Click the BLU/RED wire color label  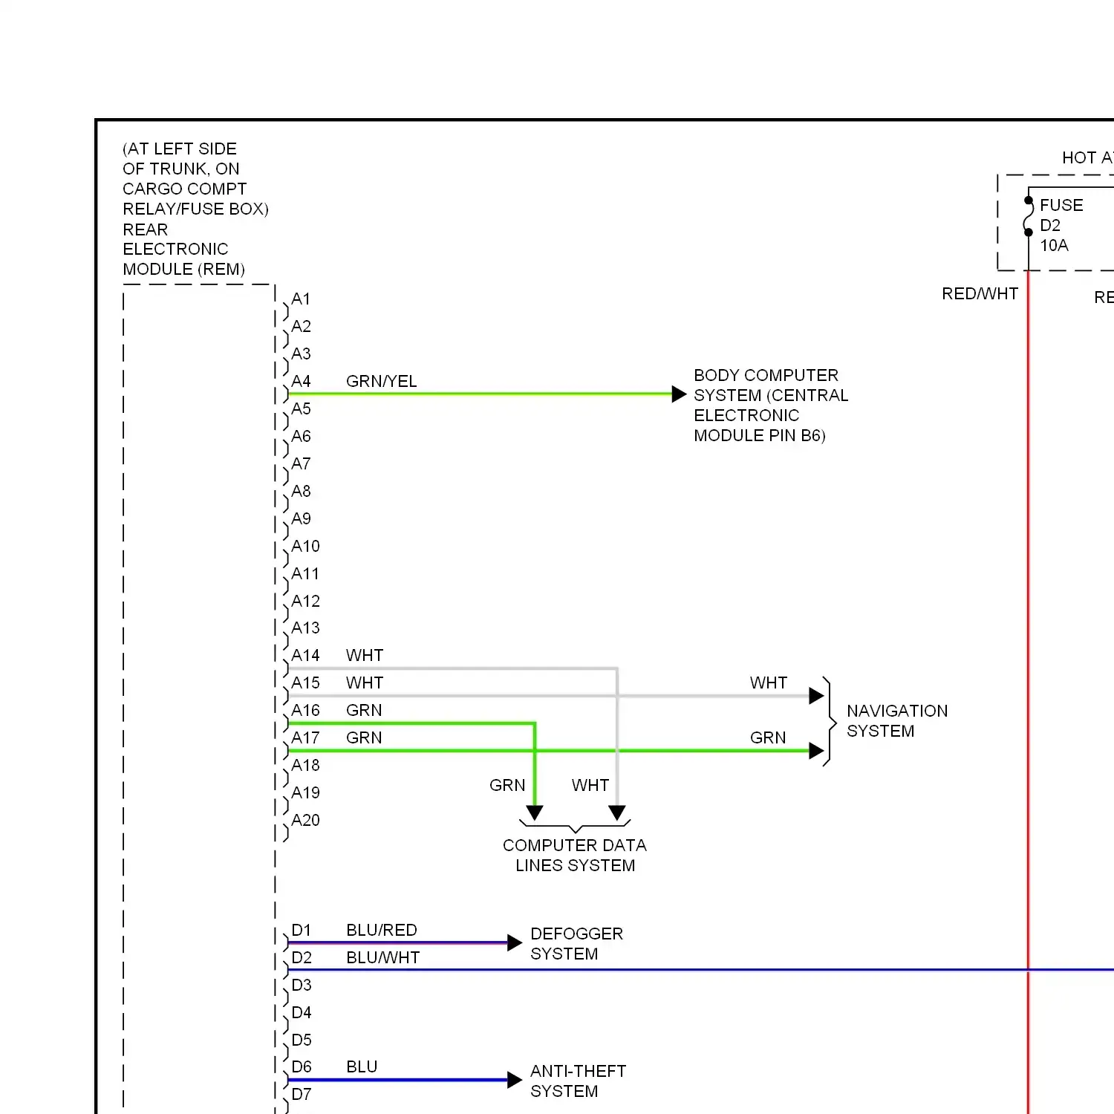382,931
